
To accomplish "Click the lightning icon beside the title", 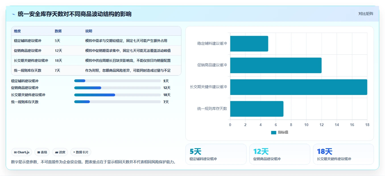I will 13,14.
